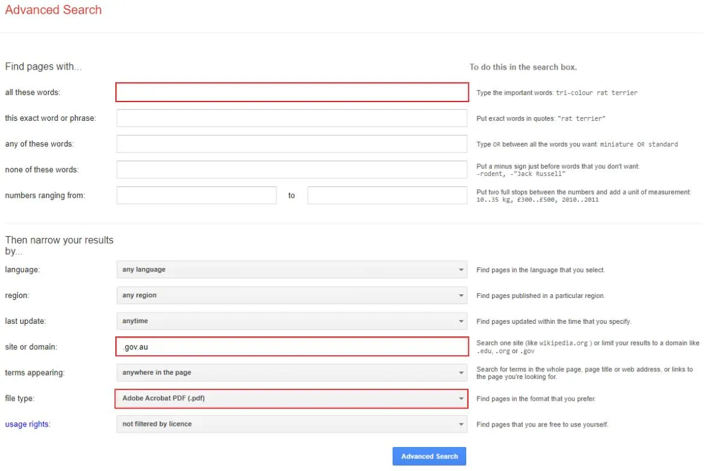Click the 'Find pages with...' heading
This screenshot has height=471, width=704.
pos(43,67)
